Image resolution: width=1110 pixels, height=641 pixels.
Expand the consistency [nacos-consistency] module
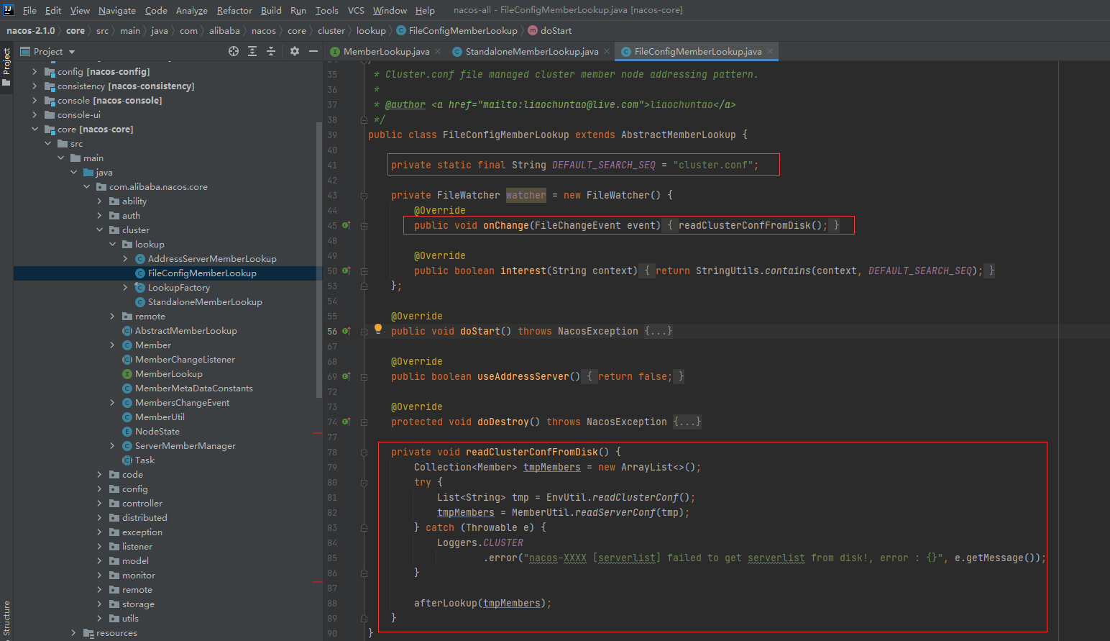coord(35,86)
